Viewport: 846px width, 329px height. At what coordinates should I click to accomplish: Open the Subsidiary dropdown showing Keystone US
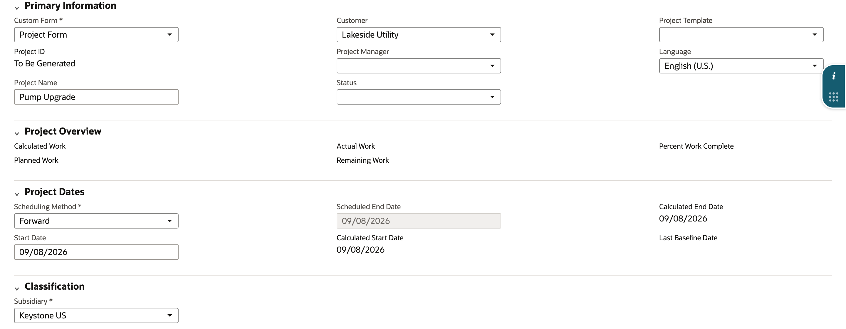pos(96,315)
